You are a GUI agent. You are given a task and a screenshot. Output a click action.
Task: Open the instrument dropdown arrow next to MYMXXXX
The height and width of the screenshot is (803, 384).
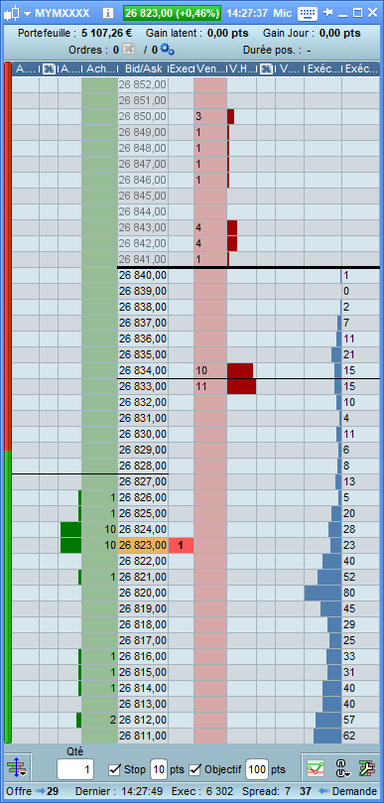[x=27, y=13]
